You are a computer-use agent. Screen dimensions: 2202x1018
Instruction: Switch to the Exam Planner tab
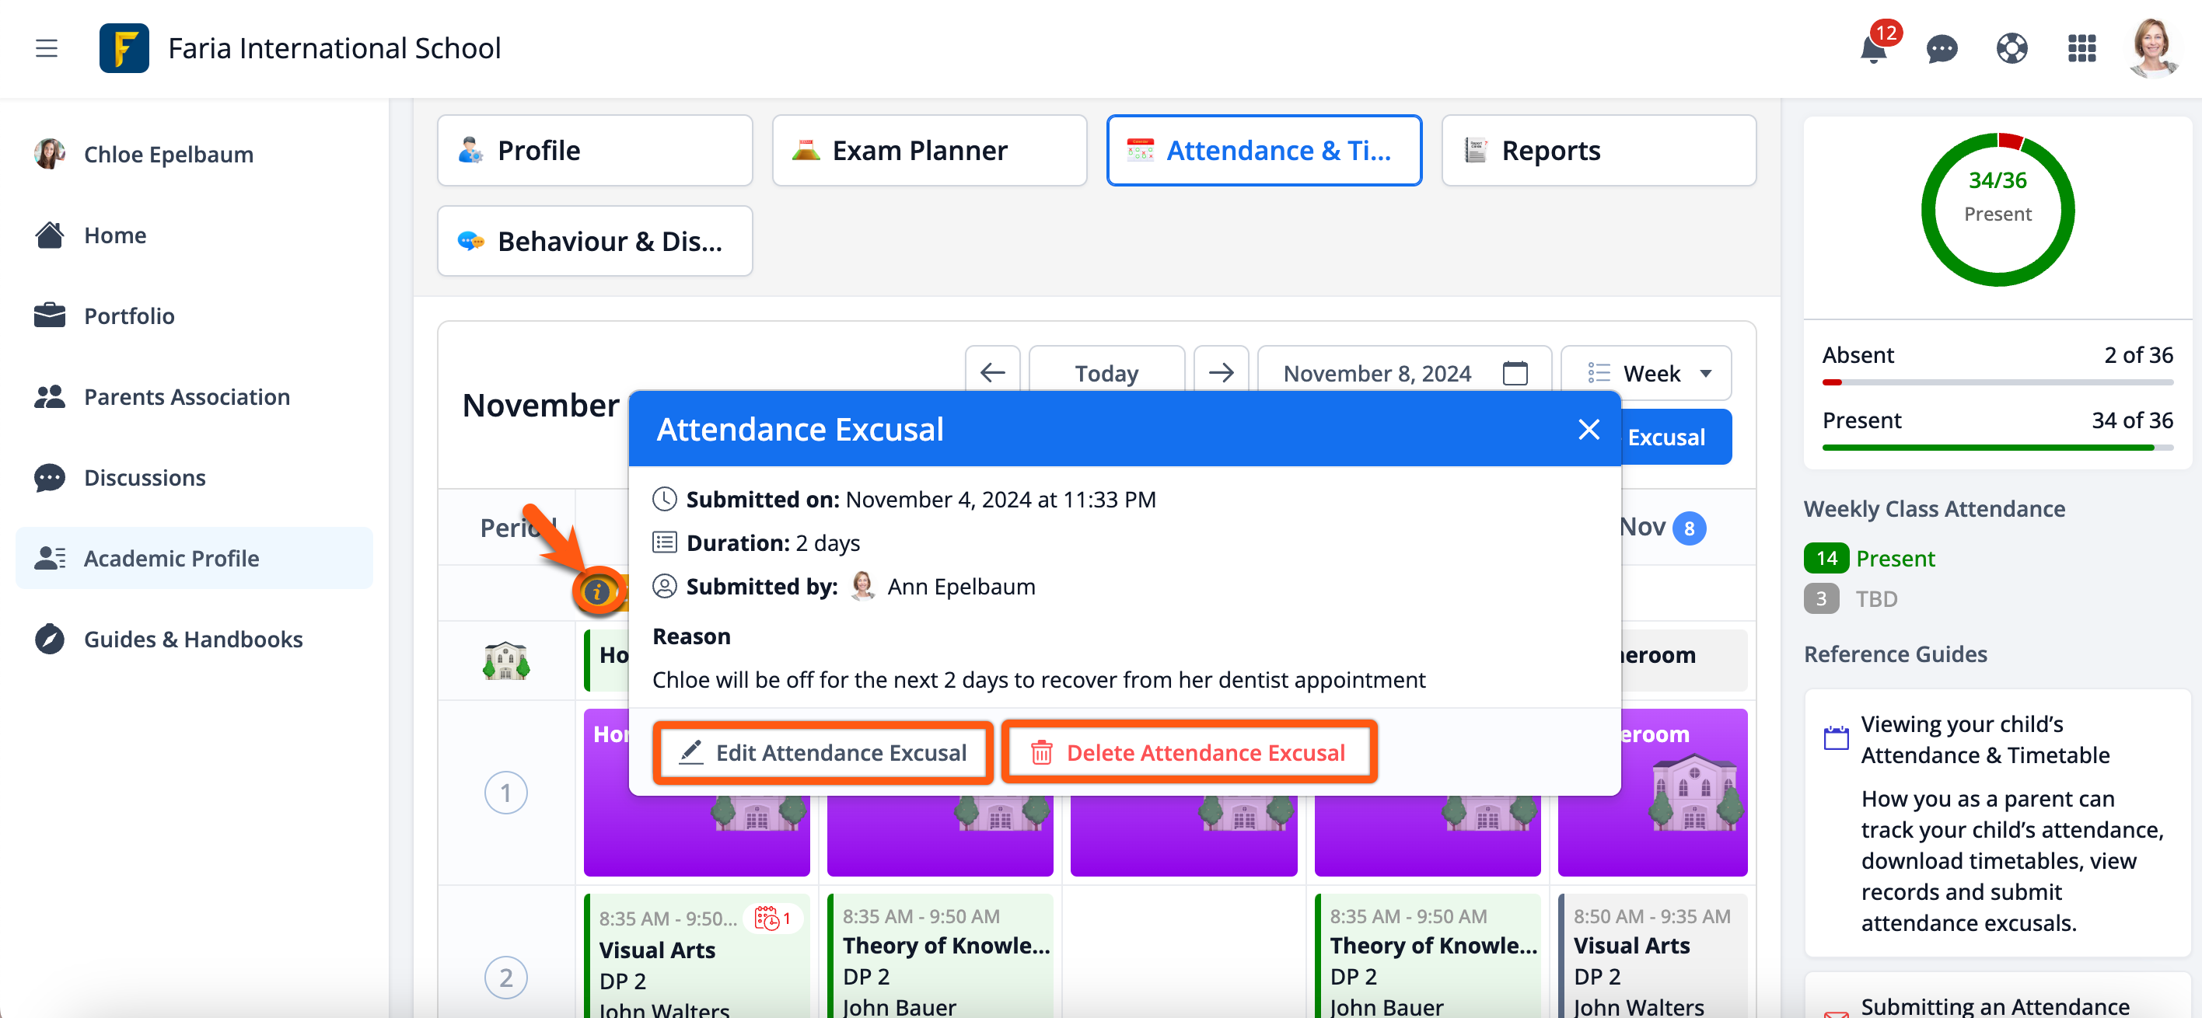[x=928, y=150]
